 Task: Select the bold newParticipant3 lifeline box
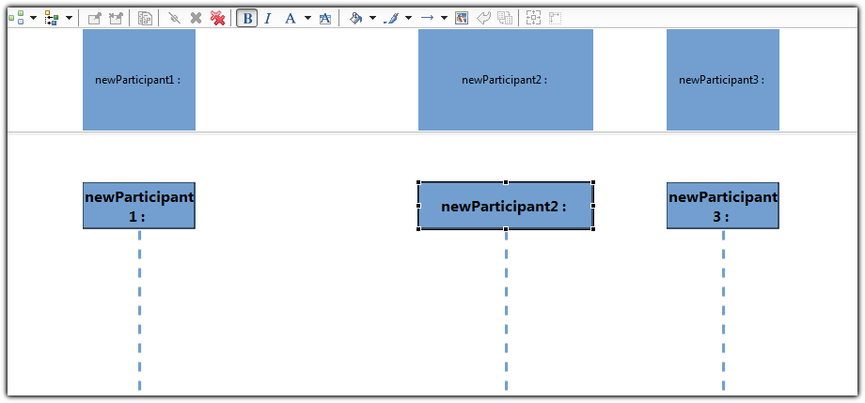click(723, 206)
